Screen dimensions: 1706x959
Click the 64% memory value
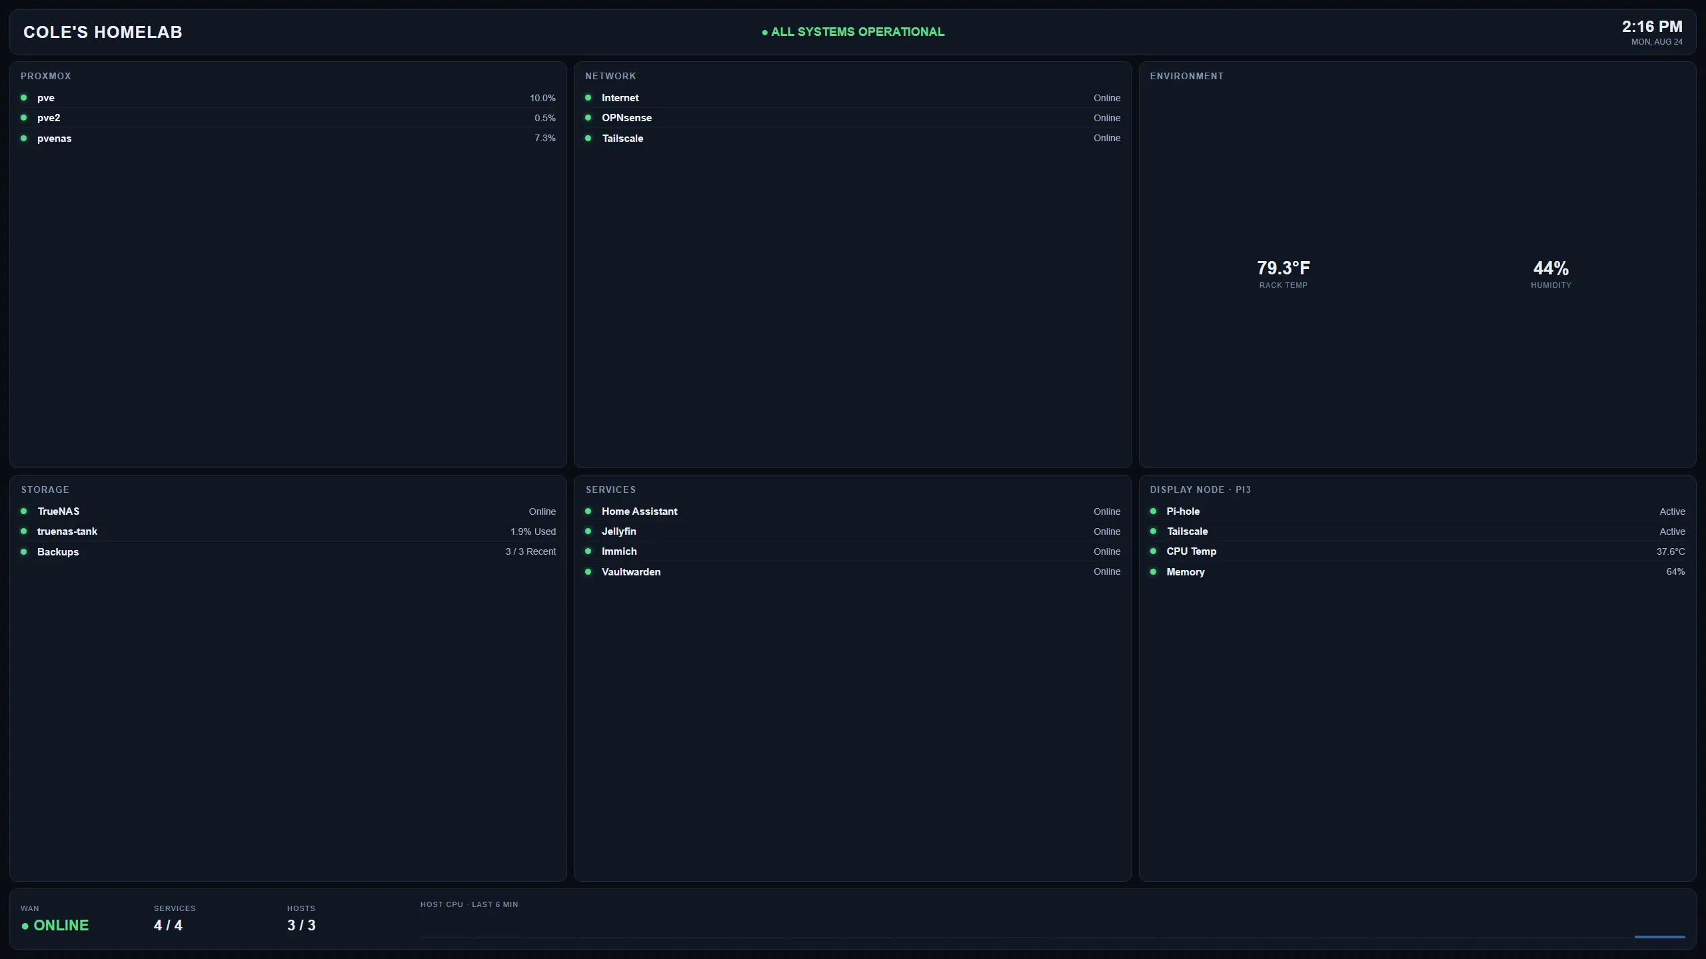coord(1675,571)
